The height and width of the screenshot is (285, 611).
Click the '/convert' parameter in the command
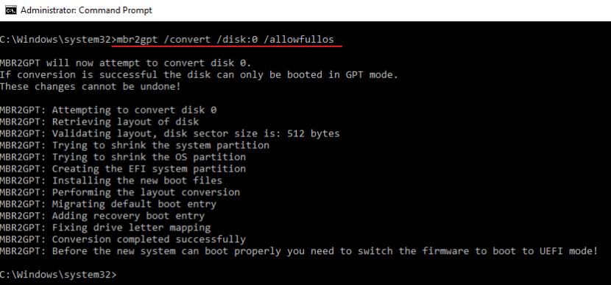pyautogui.click(x=187, y=40)
